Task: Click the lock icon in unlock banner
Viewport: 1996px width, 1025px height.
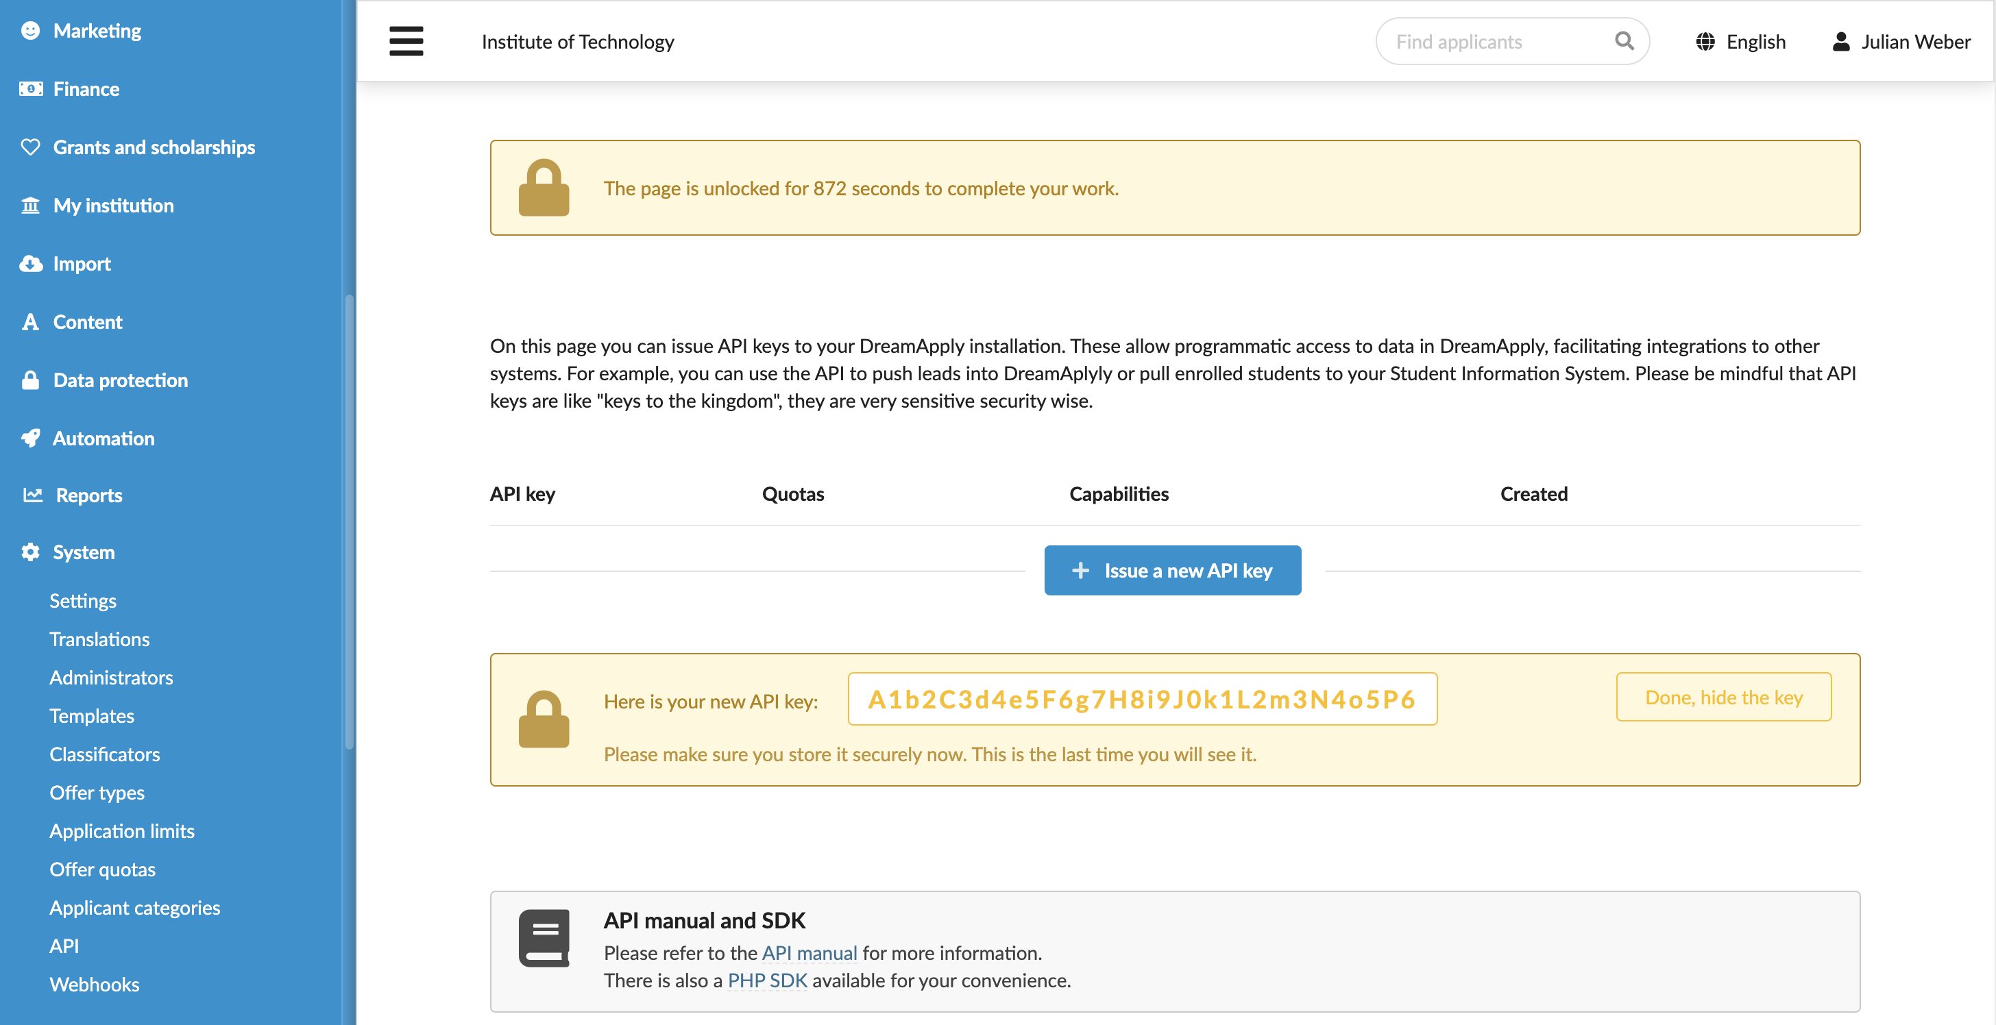Action: [x=544, y=188]
